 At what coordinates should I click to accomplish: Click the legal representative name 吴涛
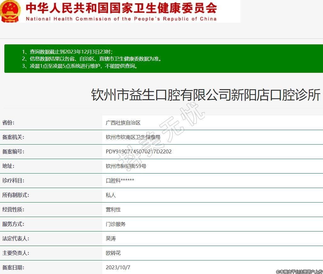tap(111, 239)
